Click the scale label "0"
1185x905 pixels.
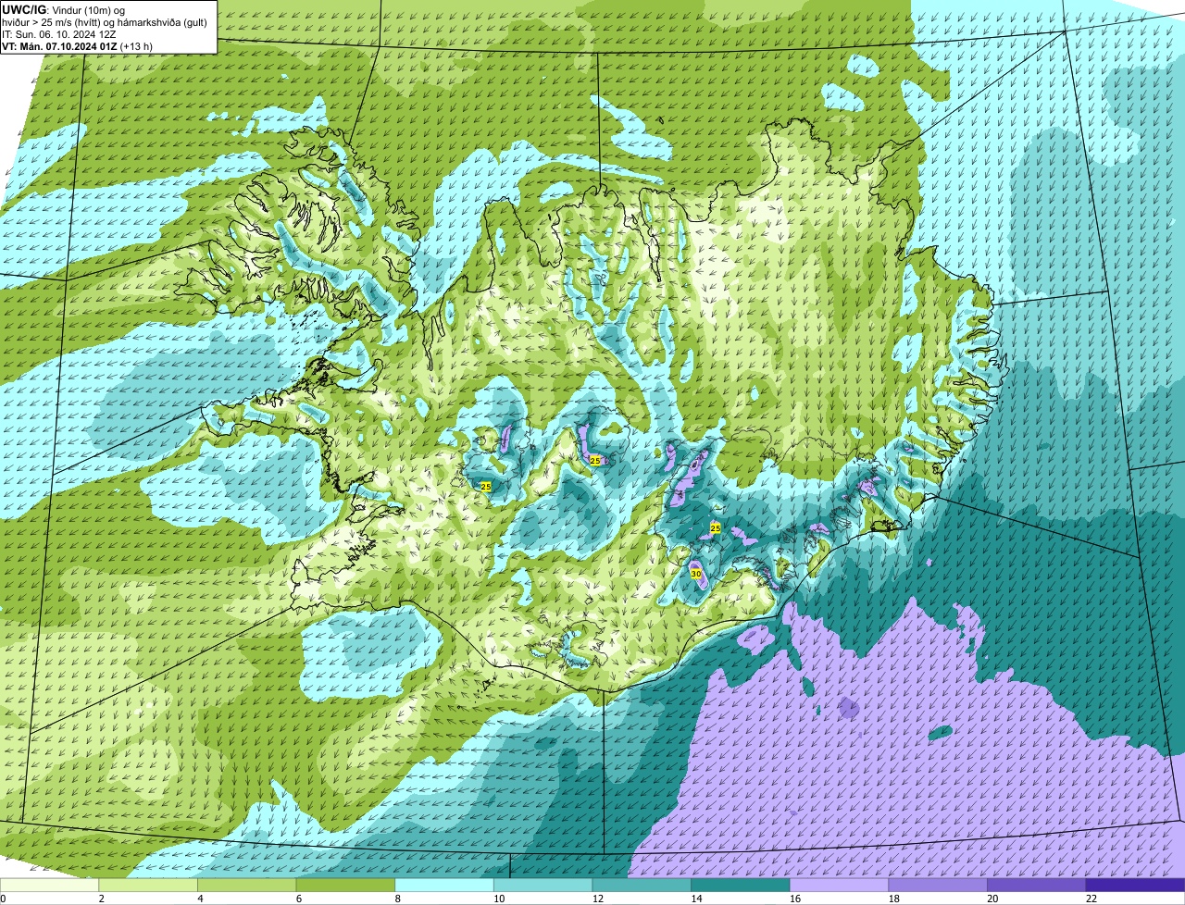point(3,899)
